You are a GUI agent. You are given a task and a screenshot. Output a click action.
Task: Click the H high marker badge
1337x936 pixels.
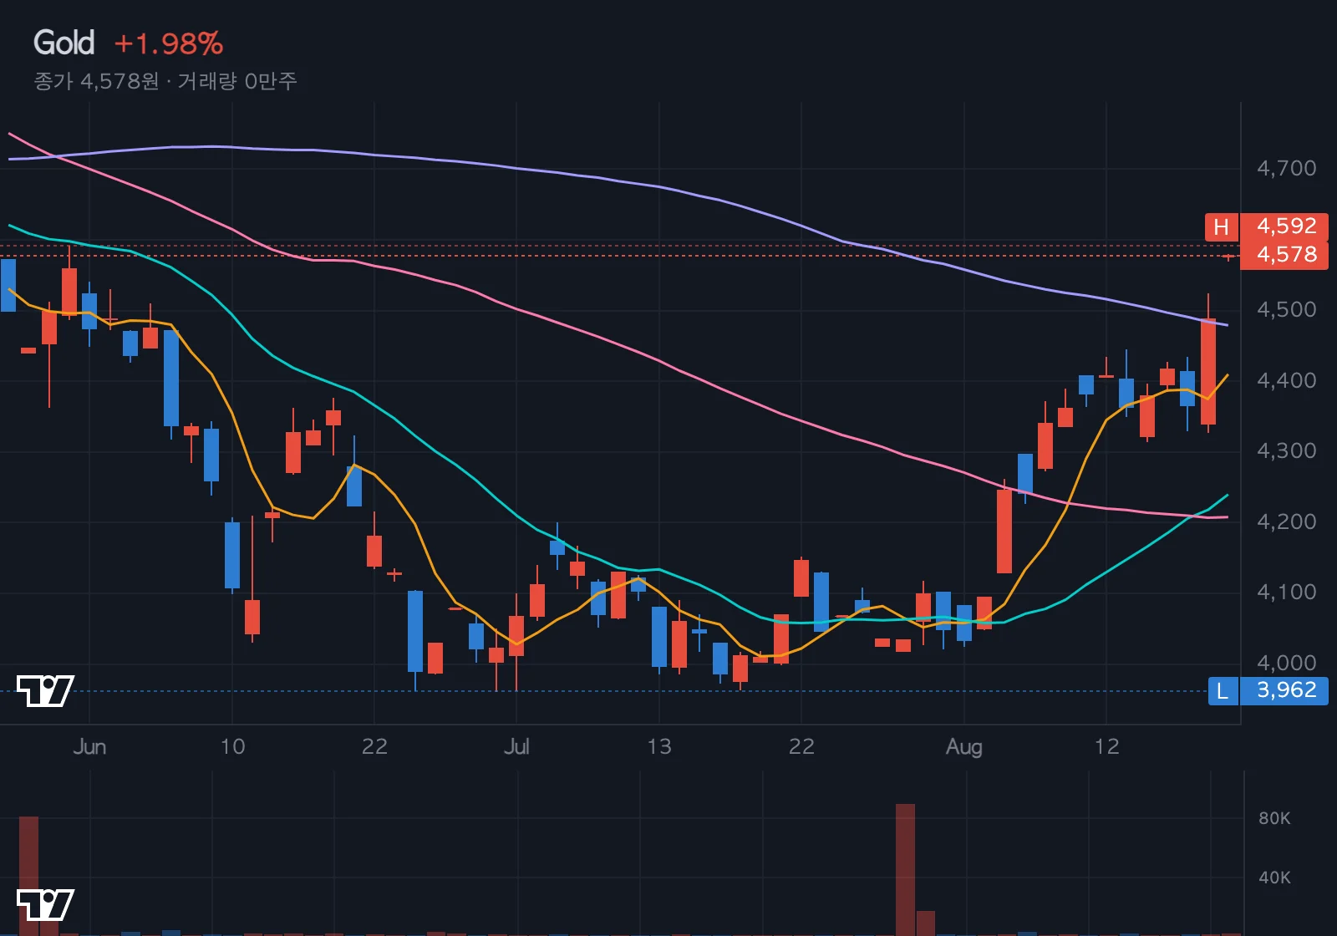coord(1221,226)
